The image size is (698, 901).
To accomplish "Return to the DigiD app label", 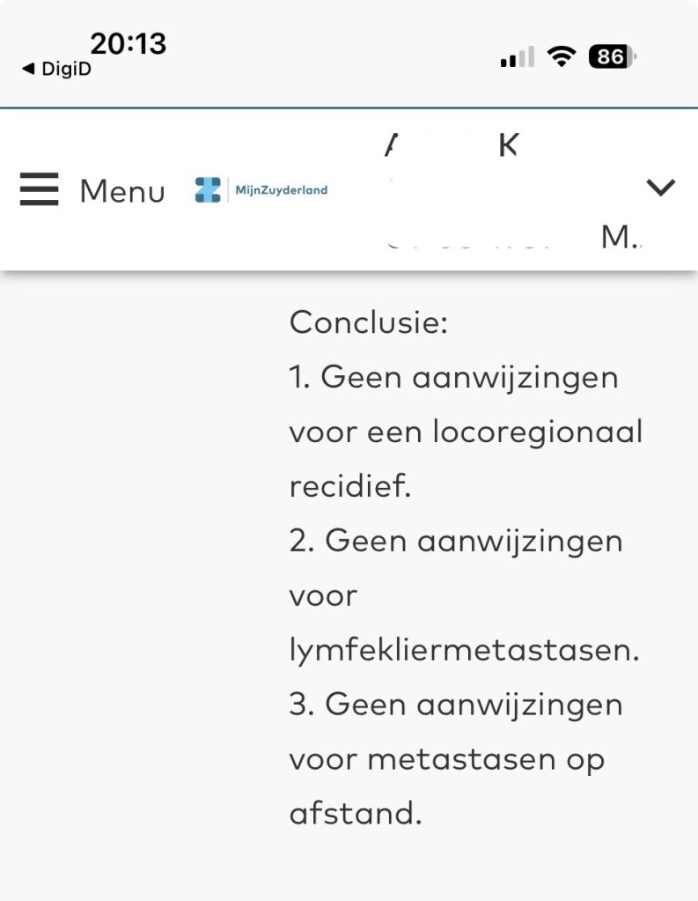I will tap(66, 70).
